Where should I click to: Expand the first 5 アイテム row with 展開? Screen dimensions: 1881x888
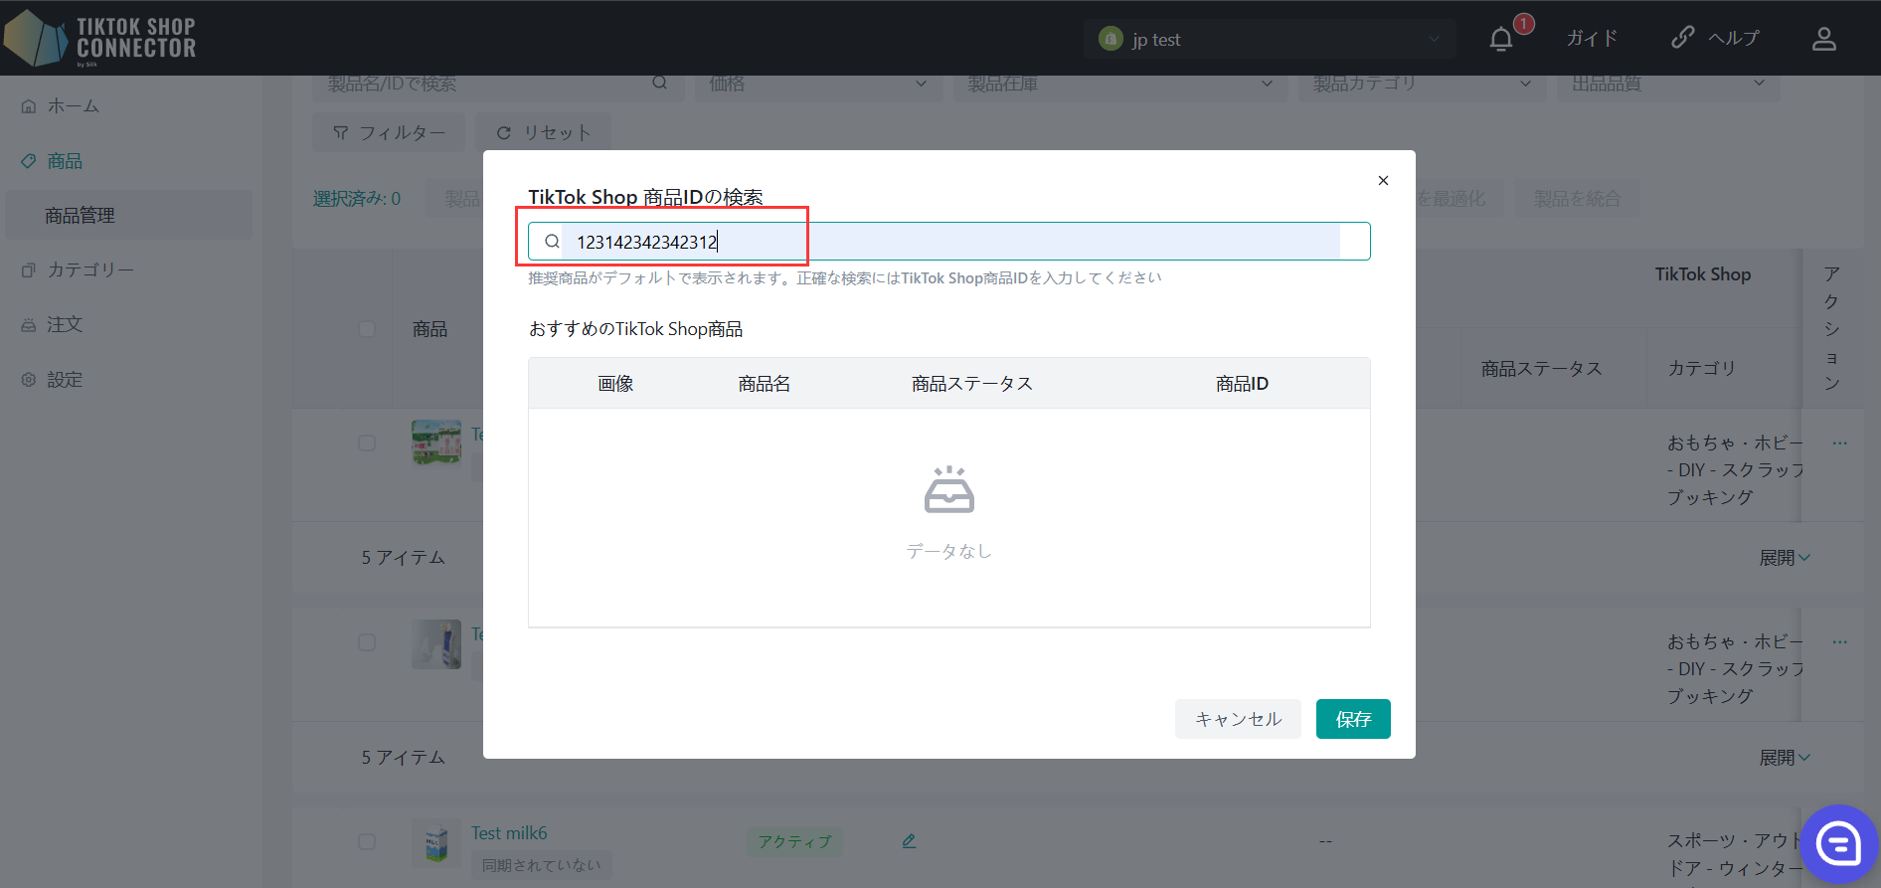coord(1785,558)
